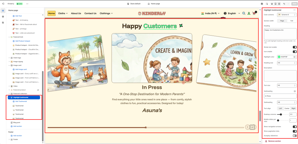Click Add Testimonial link
298x144 pixels.
point(21,101)
